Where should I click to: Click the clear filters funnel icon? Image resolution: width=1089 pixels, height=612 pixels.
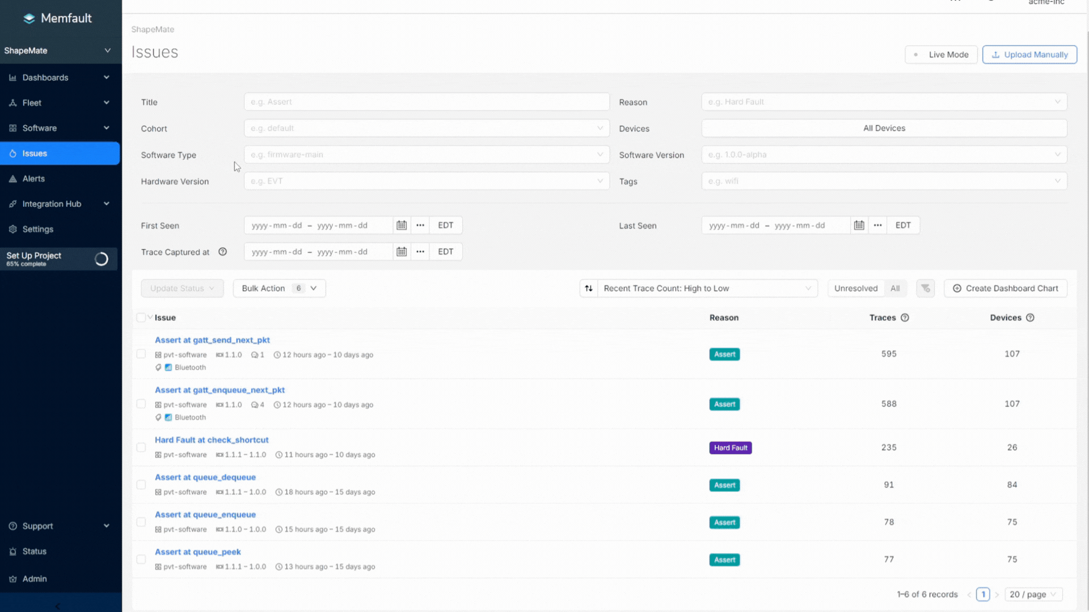(x=925, y=288)
